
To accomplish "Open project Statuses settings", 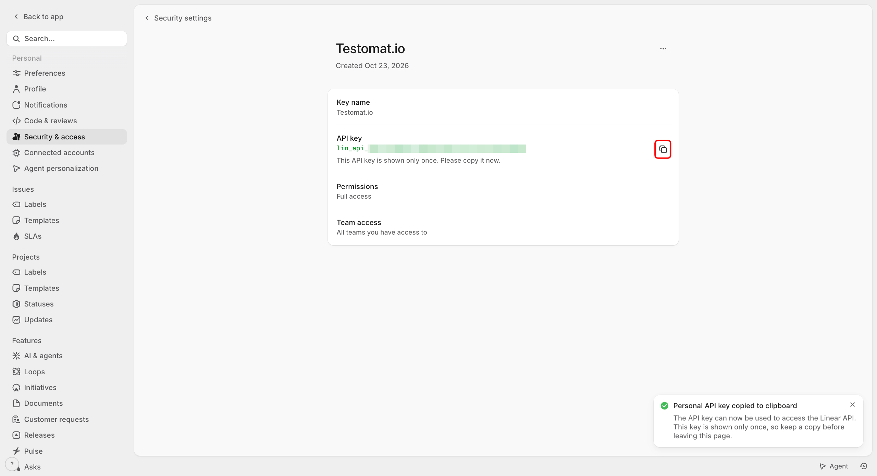I will [x=67, y=304].
